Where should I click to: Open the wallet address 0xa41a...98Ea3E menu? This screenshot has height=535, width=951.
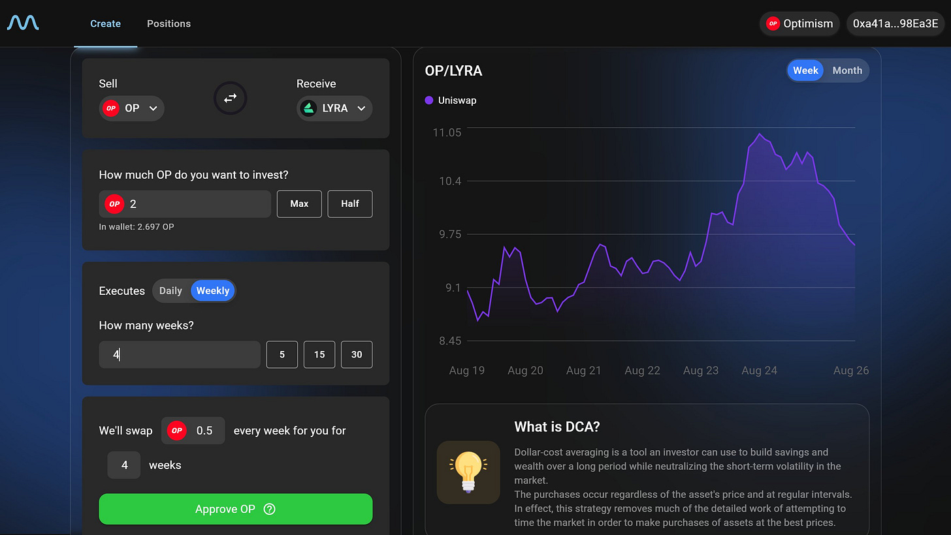tap(895, 23)
